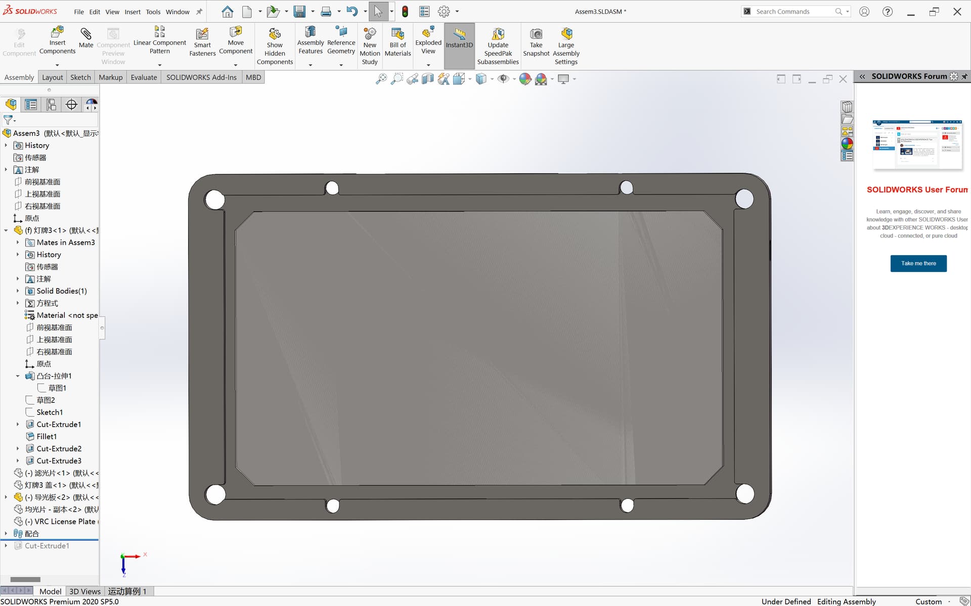
Task: Collapse the 灯牌3<1> component node
Action: coord(6,230)
